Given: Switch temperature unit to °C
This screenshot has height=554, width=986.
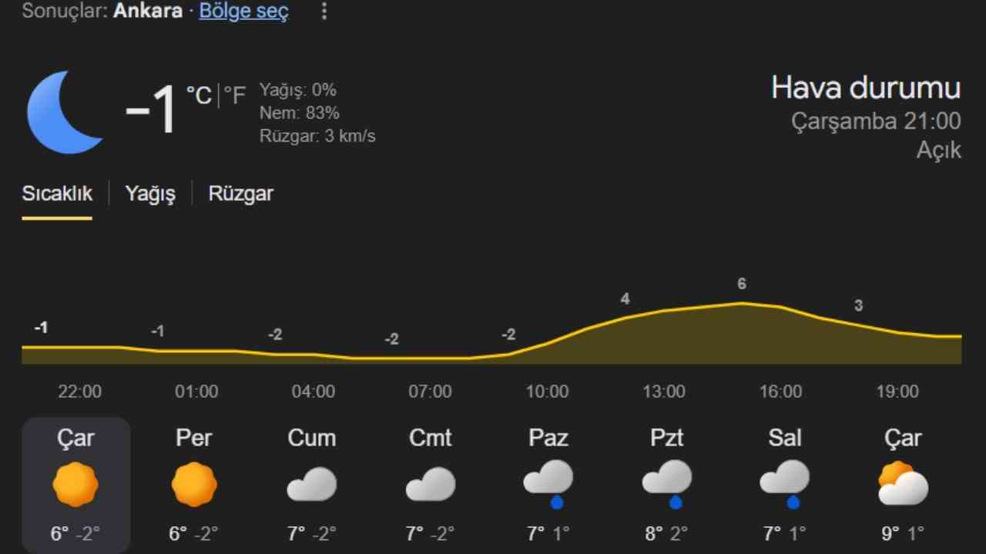Looking at the screenshot, I should click(x=199, y=96).
